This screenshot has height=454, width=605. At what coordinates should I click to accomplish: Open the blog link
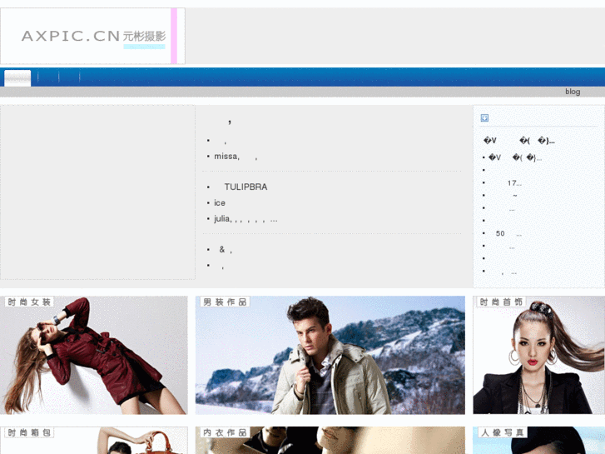tap(573, 92)
